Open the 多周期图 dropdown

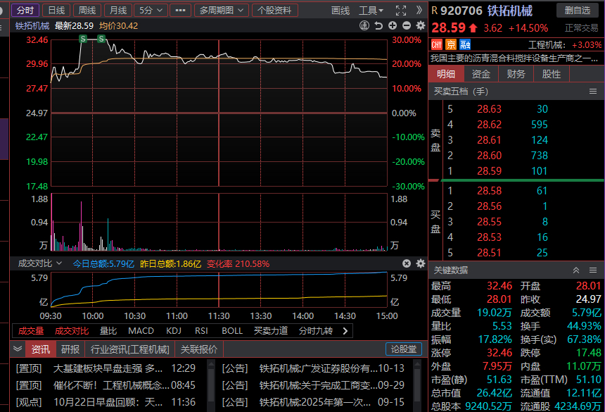coord(221,11)
